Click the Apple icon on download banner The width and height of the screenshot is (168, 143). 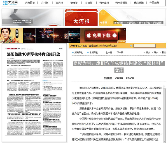point(88,35)
